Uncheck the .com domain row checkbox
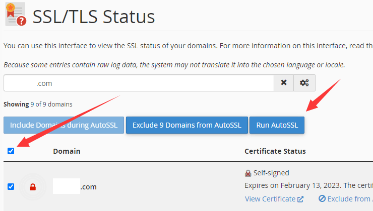 pyautogui.click(x=11, y=186)
